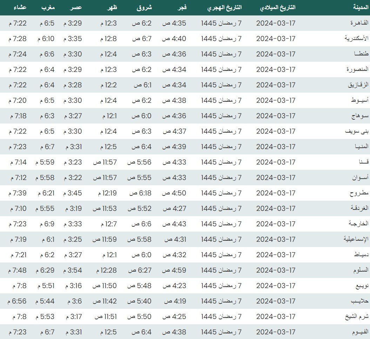Click Asr time 3:16 م for نويبع

click(x=74, y=286)
